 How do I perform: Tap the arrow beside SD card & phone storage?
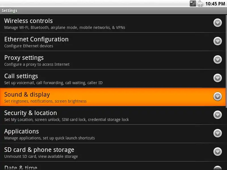(218, 152)
